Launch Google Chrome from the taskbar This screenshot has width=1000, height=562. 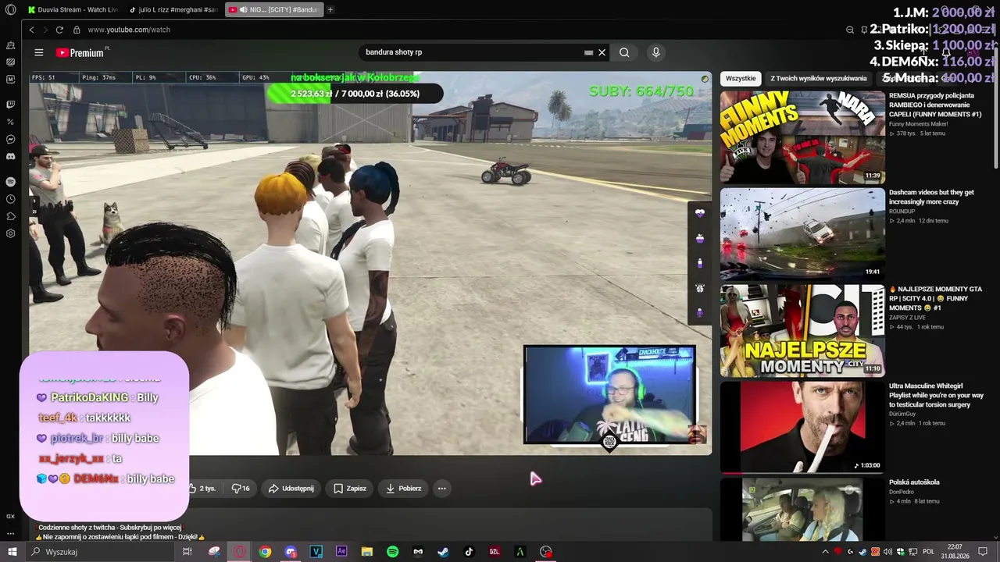266,552
